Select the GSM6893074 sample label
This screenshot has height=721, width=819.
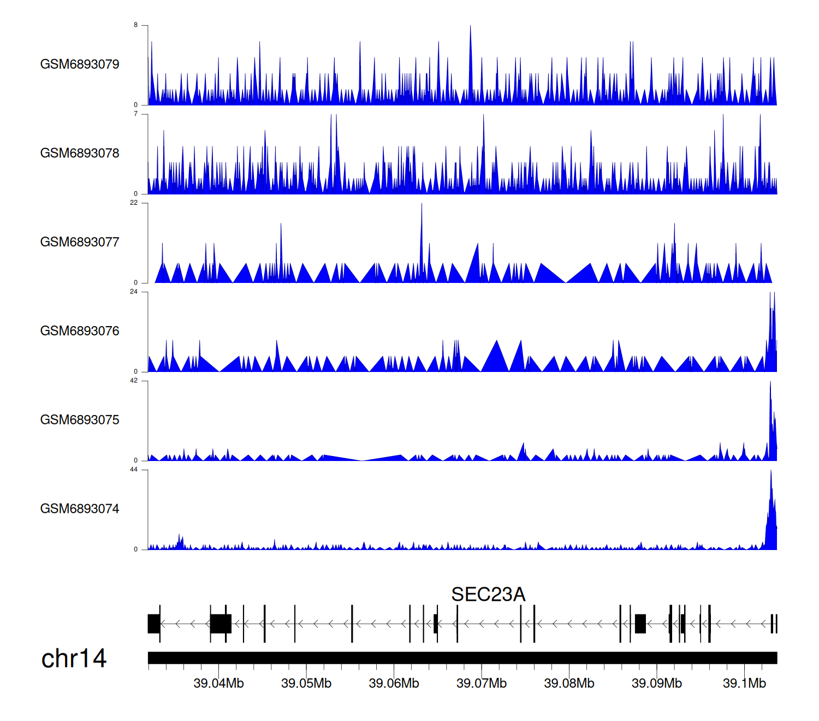[80, 509]
